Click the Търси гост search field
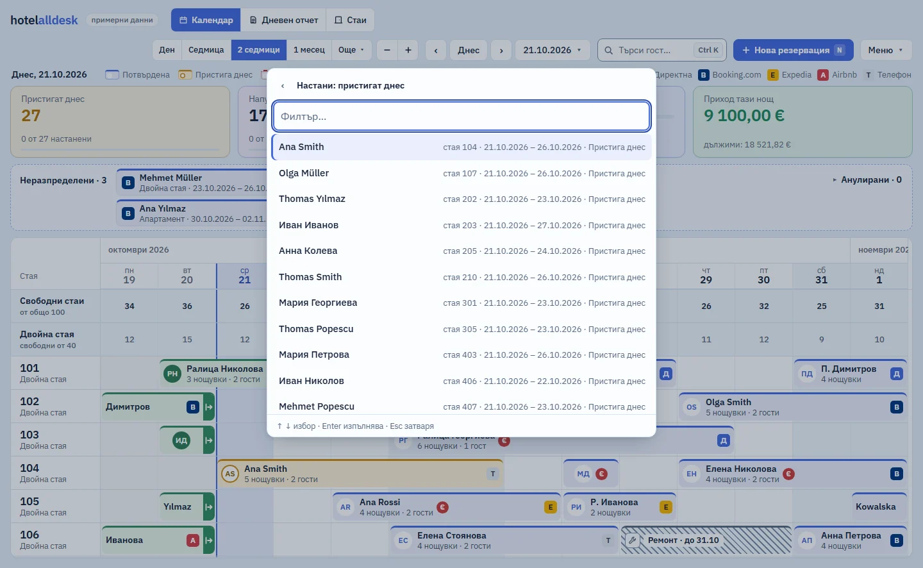The width and height of the screenshot is (923, 568). coord(661,50)
